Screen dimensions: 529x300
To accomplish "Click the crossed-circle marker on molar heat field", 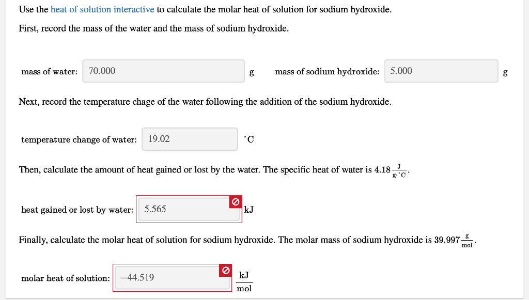I will pyautogui.click(x=226, y=270).
